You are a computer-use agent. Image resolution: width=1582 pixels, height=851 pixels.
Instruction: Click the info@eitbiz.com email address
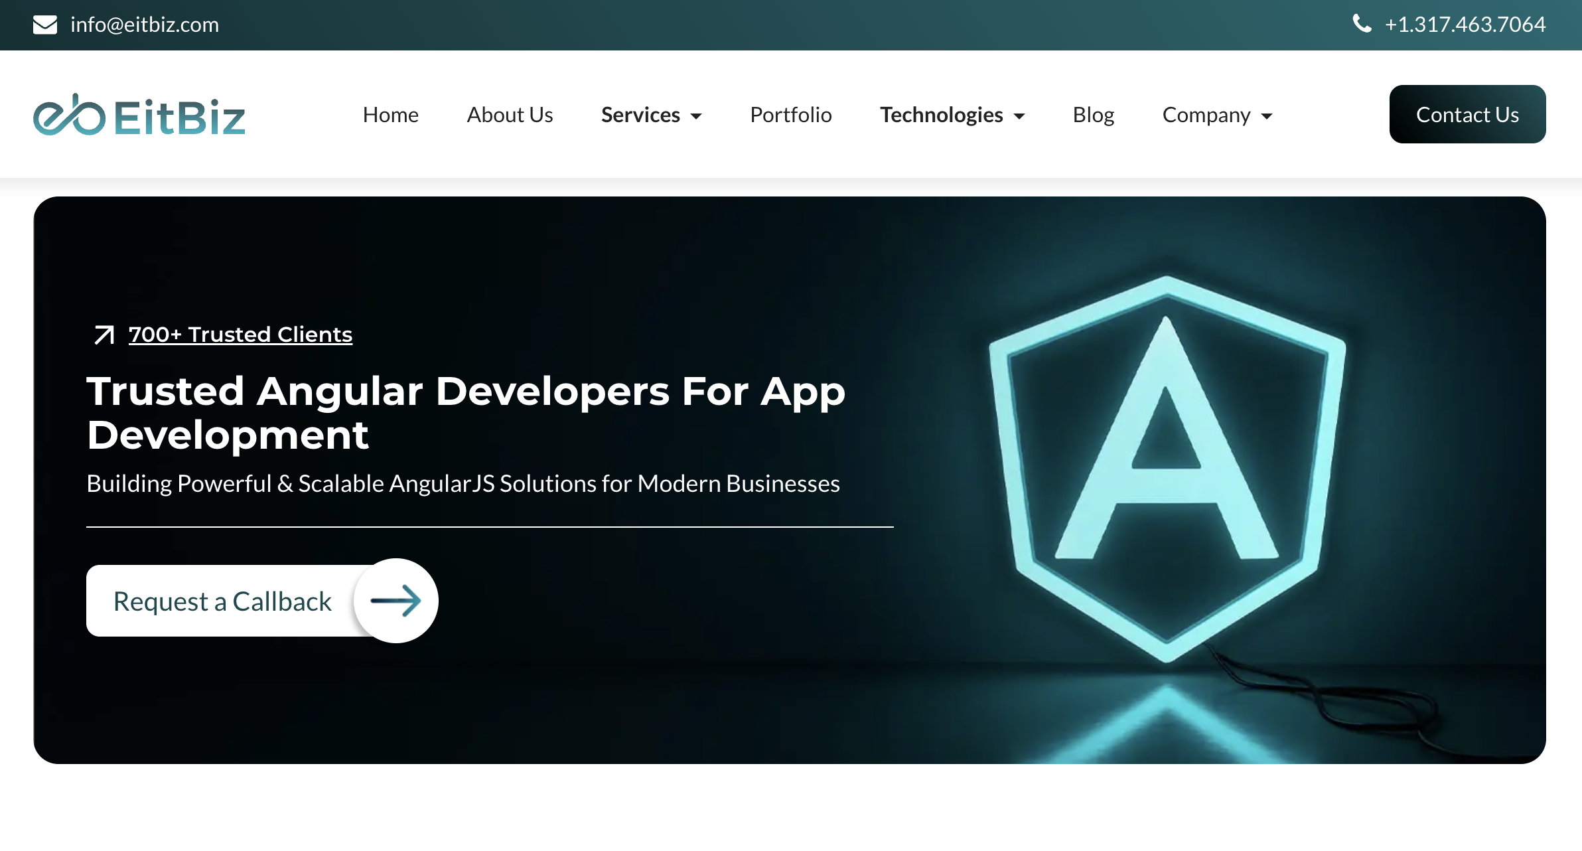[x=145, y=25]
